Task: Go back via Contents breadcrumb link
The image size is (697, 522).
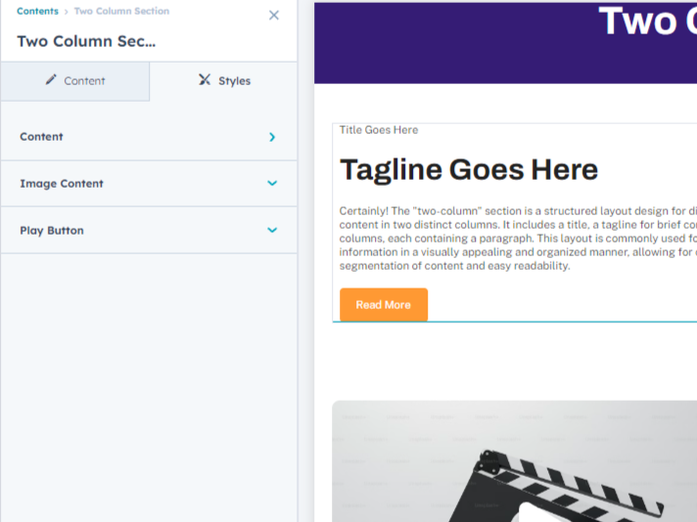Action: tap(37, 12)
